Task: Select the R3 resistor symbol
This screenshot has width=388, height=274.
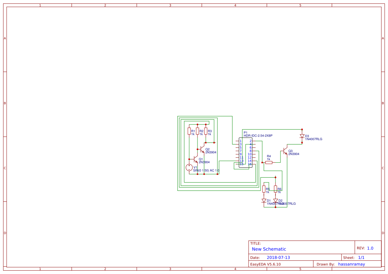Action: [x=206, y=131]
